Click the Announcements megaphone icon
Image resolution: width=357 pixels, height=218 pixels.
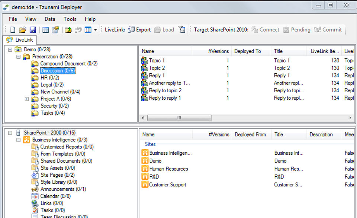35,189
